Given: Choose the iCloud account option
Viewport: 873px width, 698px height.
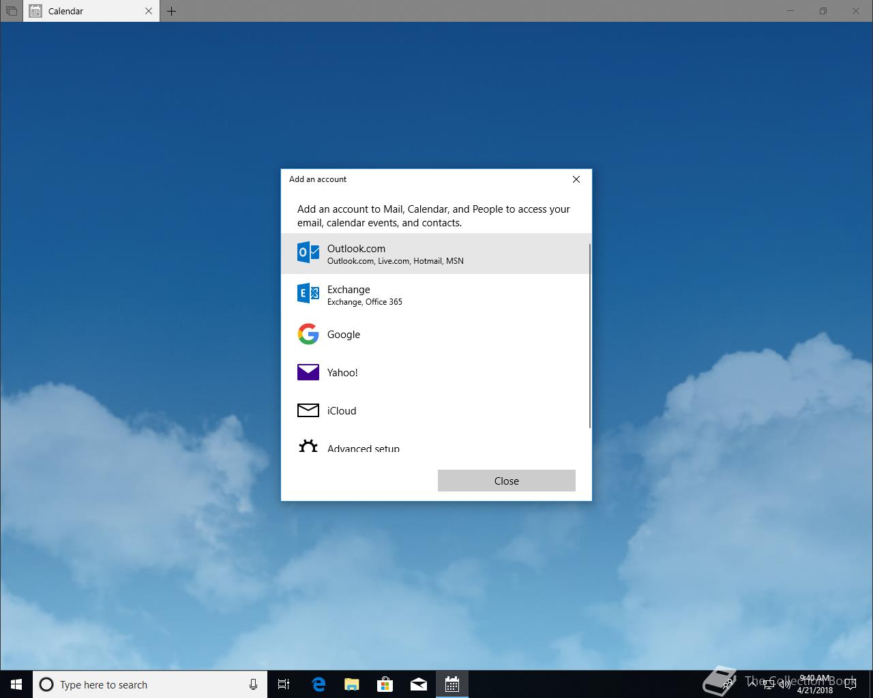Looking at the screenshot, I should coord(435,410).
